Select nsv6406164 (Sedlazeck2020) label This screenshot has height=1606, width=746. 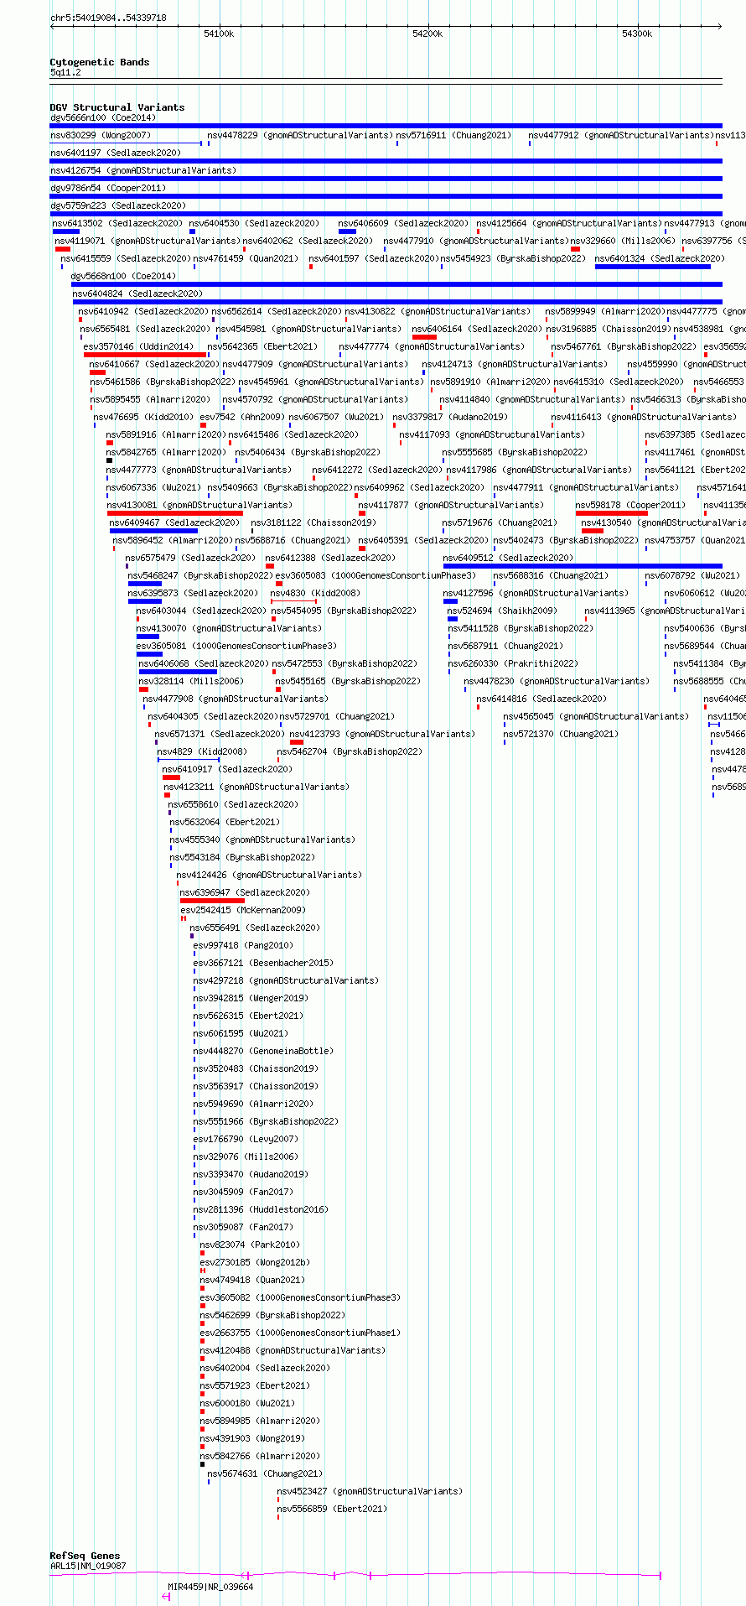[x=477, y=329]
